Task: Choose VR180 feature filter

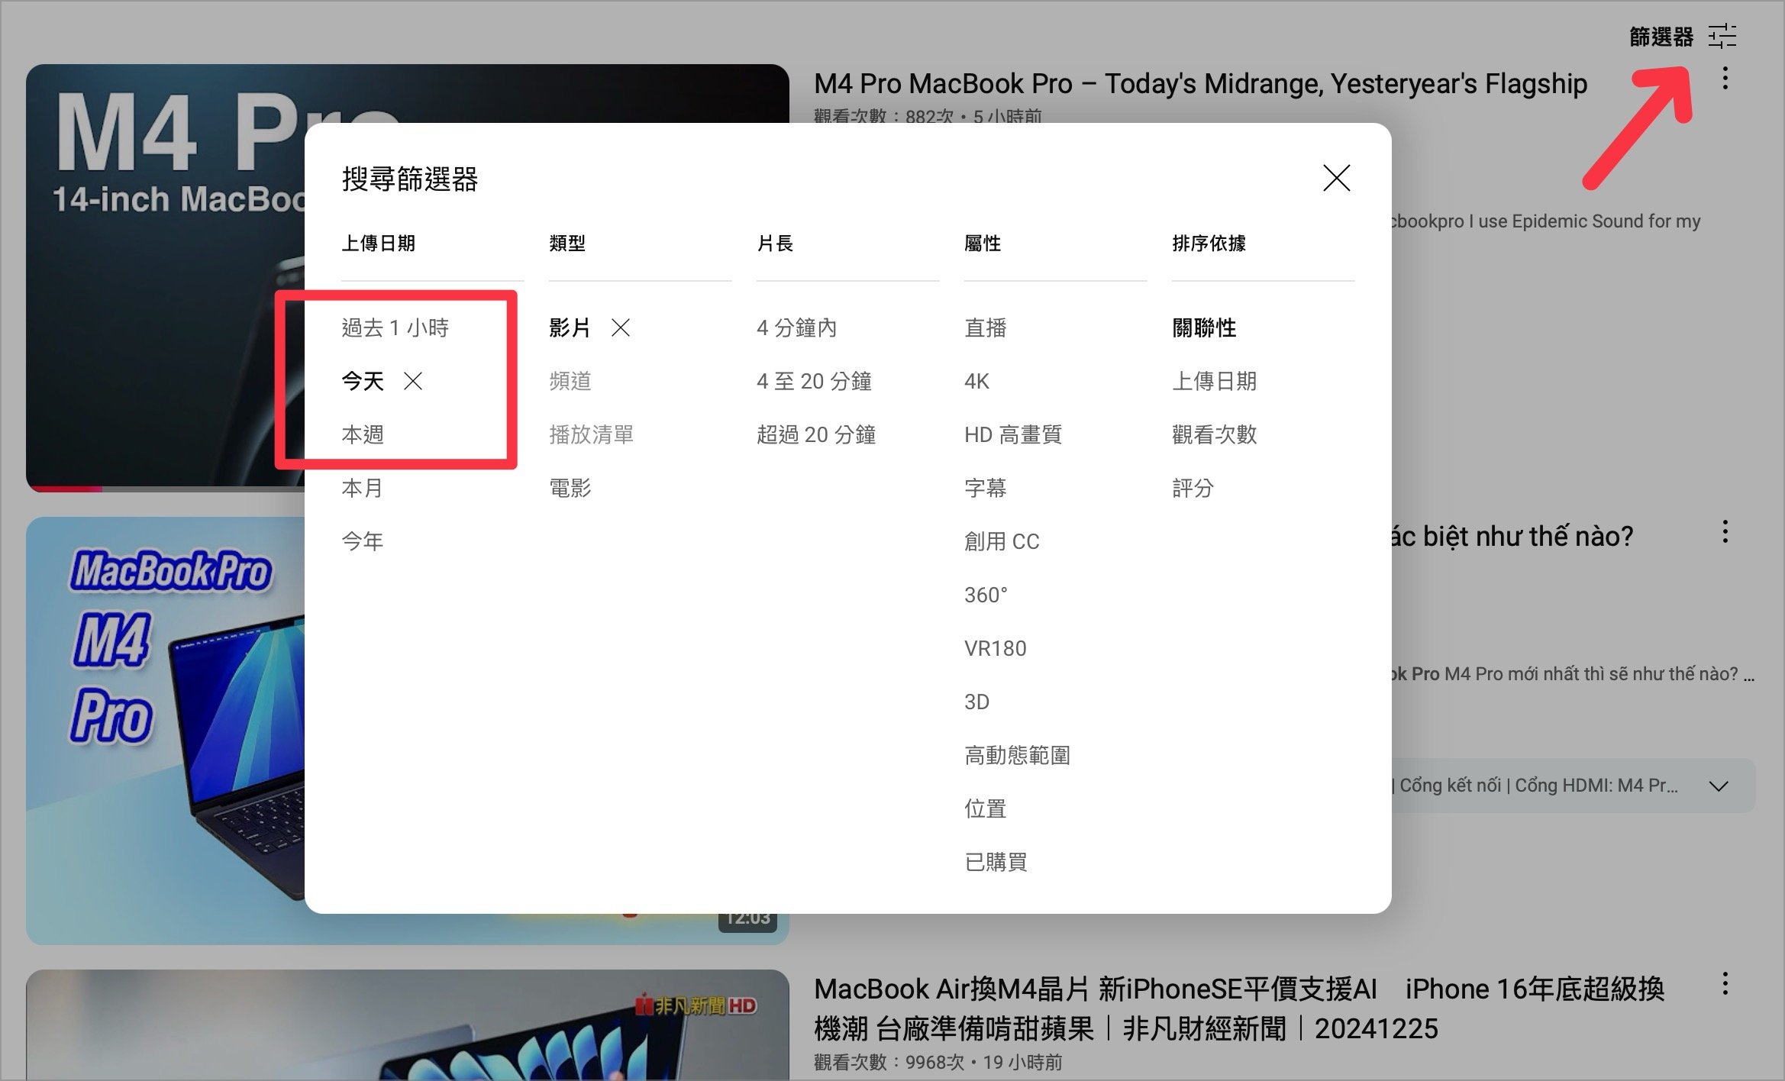Action: pyautogui.click(x=995, y=648)
